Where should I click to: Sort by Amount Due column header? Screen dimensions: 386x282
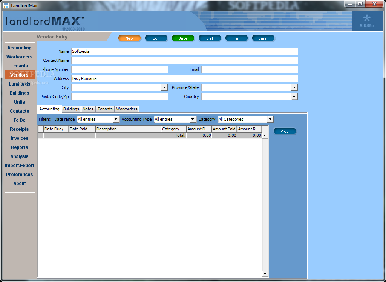(x=199, y=129)
